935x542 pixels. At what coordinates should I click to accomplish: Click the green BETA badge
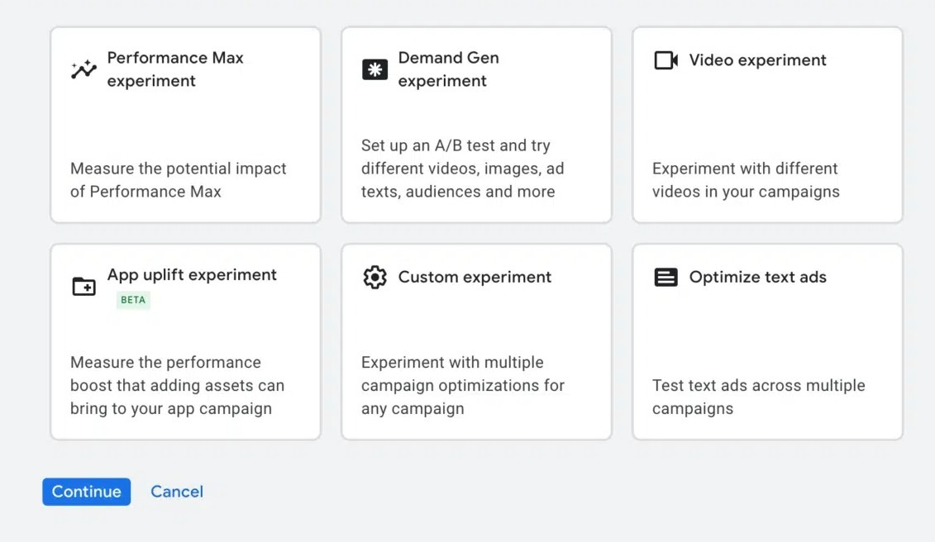(133, 300)
